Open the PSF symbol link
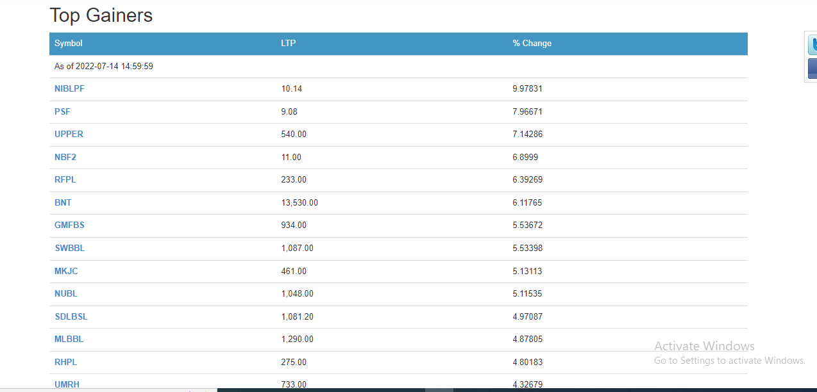Screen dimensions: 817x392 [62, 111]
